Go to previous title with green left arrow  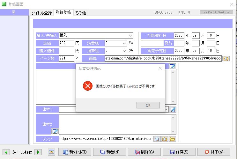(x=6, y=152)
